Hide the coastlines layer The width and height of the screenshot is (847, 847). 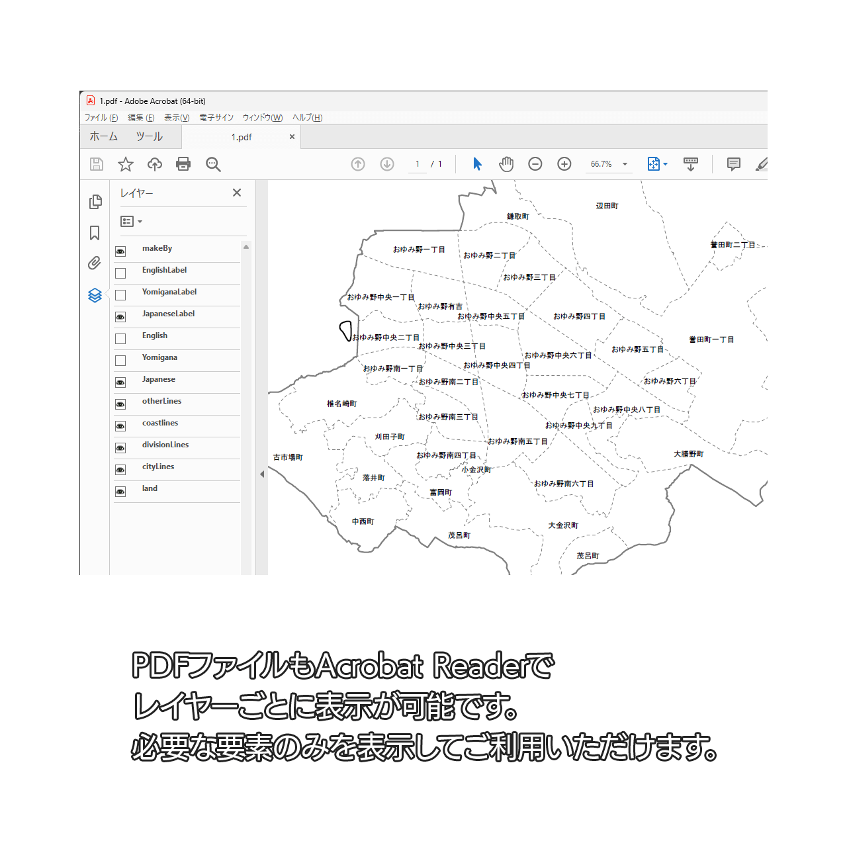120,426
